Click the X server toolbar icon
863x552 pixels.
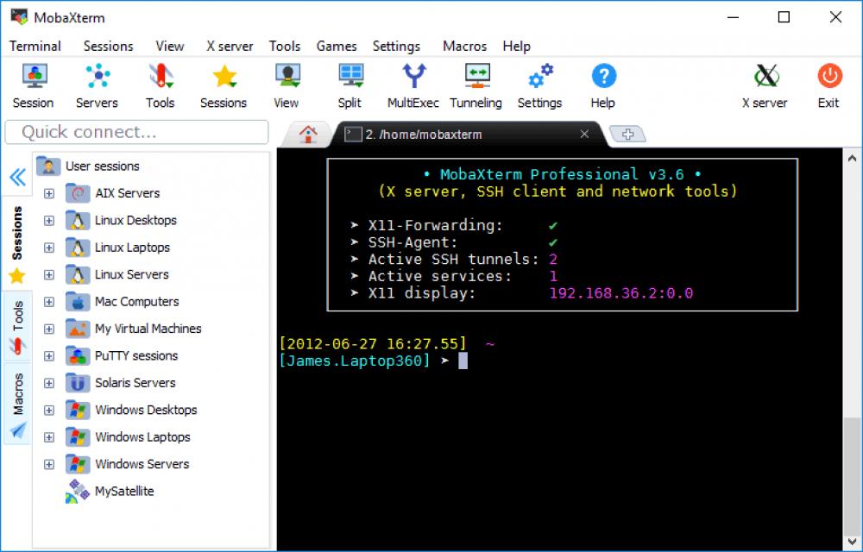[x=764, y=84]
